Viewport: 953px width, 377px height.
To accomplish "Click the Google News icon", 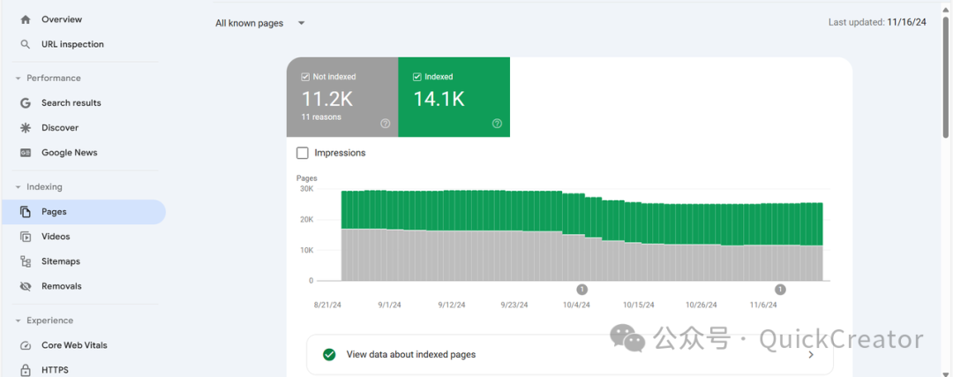I will point(26,153).
